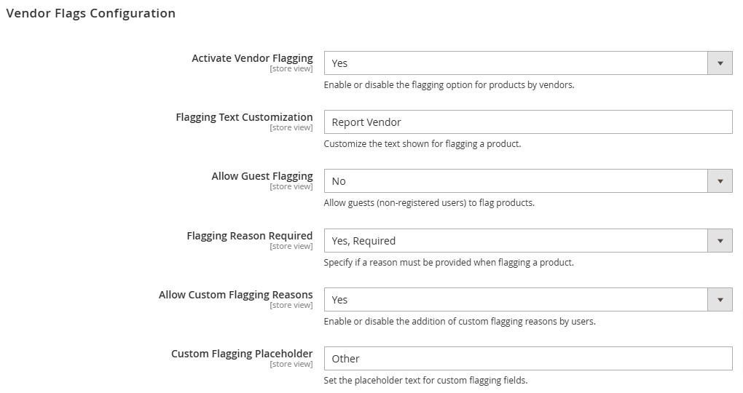Focus the Custom Flagging Placeholder field containing Other

point(528,359)
